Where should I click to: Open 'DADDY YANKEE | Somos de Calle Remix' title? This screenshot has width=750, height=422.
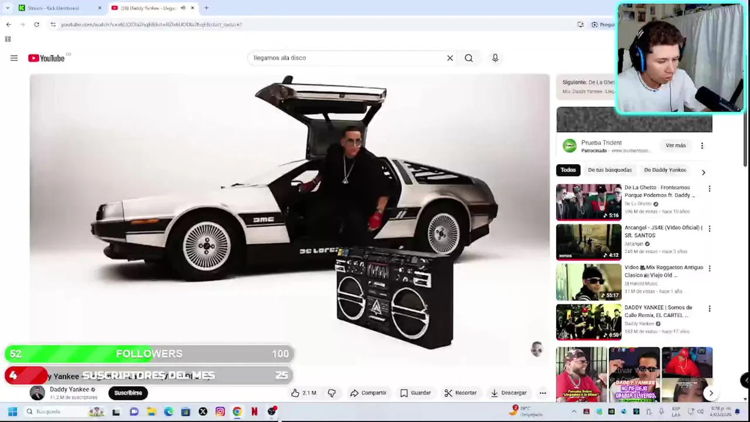pyautogui.click(x=658, y=311)
